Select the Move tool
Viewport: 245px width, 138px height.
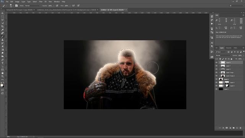click(2, 13)
